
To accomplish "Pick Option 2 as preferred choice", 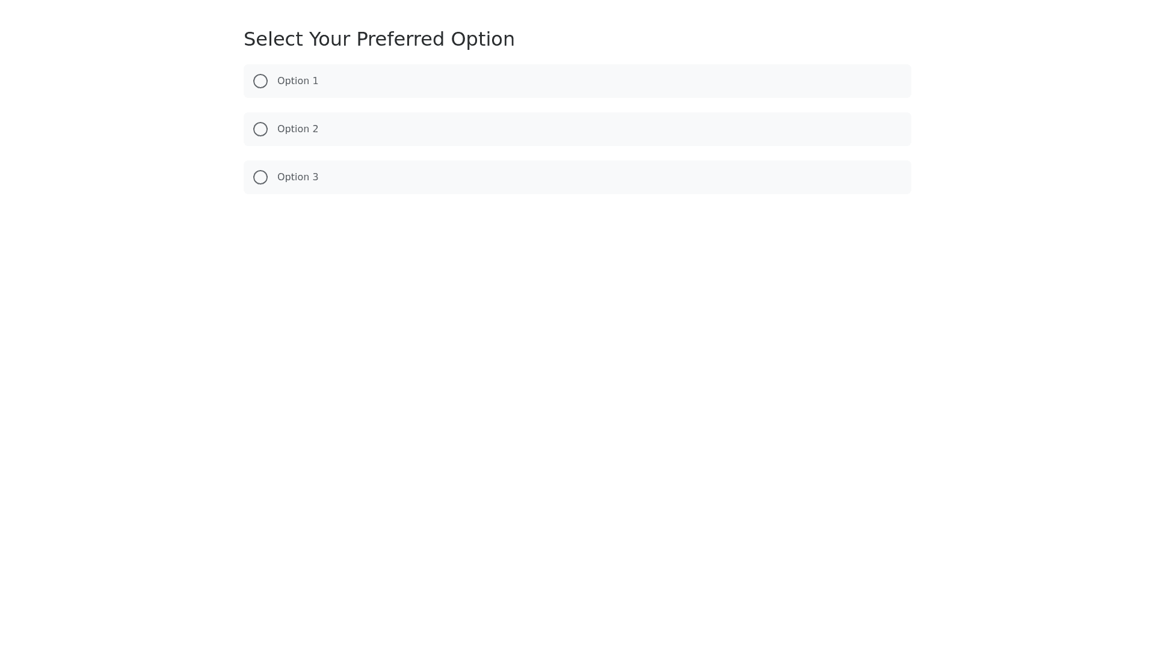I will (260, 129).
